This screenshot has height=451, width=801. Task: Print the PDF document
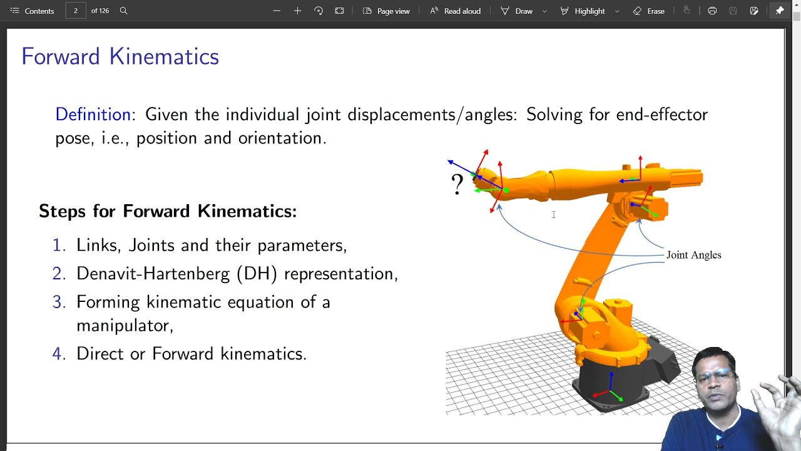(712, 11)
